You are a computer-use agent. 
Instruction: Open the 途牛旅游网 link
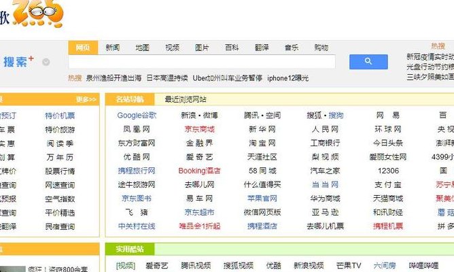(x=137, y=184)
